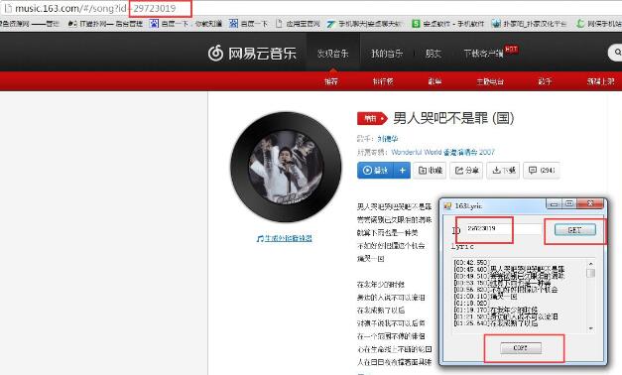The height and width of the screenshot is (375, 622).
Task: Click the Lyric label in 163Lyric
Action: [462, 246]
